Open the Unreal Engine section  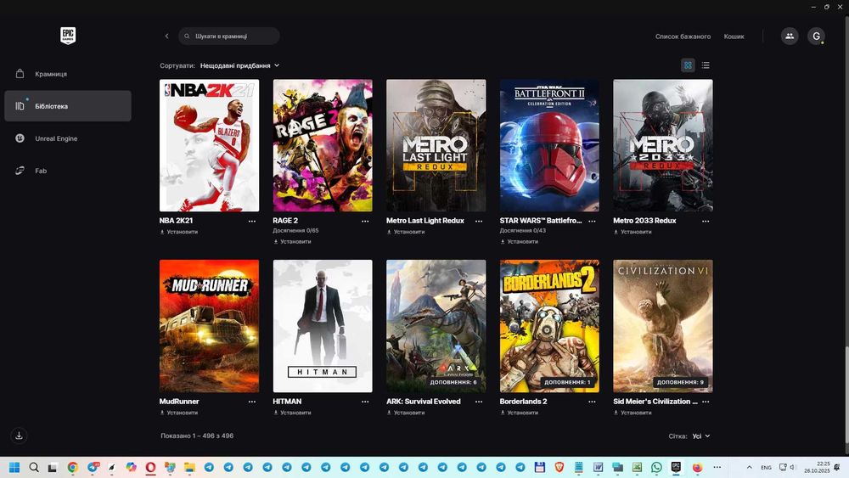[68, 138]
